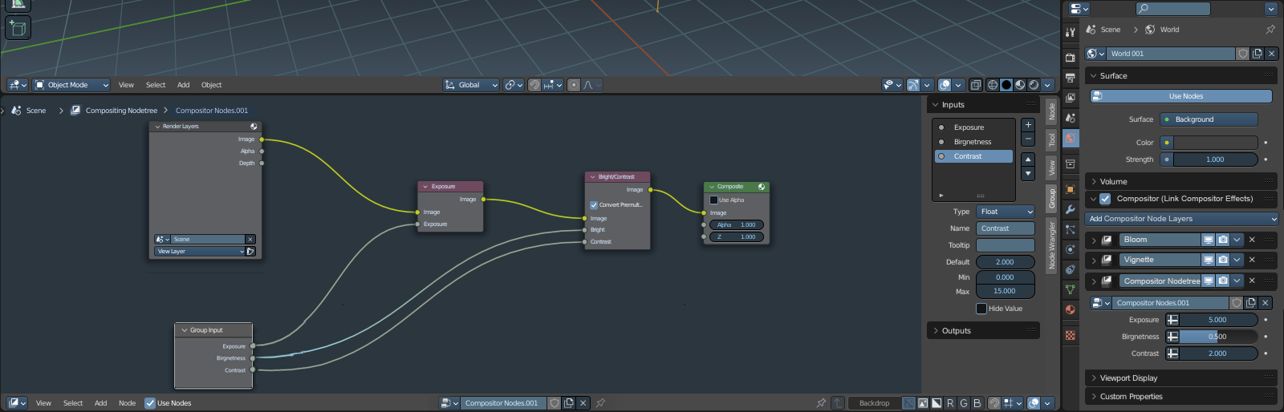Screen dimensions: 1284x412
Task: Open the Global transform orientation dropdown
Action: click(x=471, y=85)
